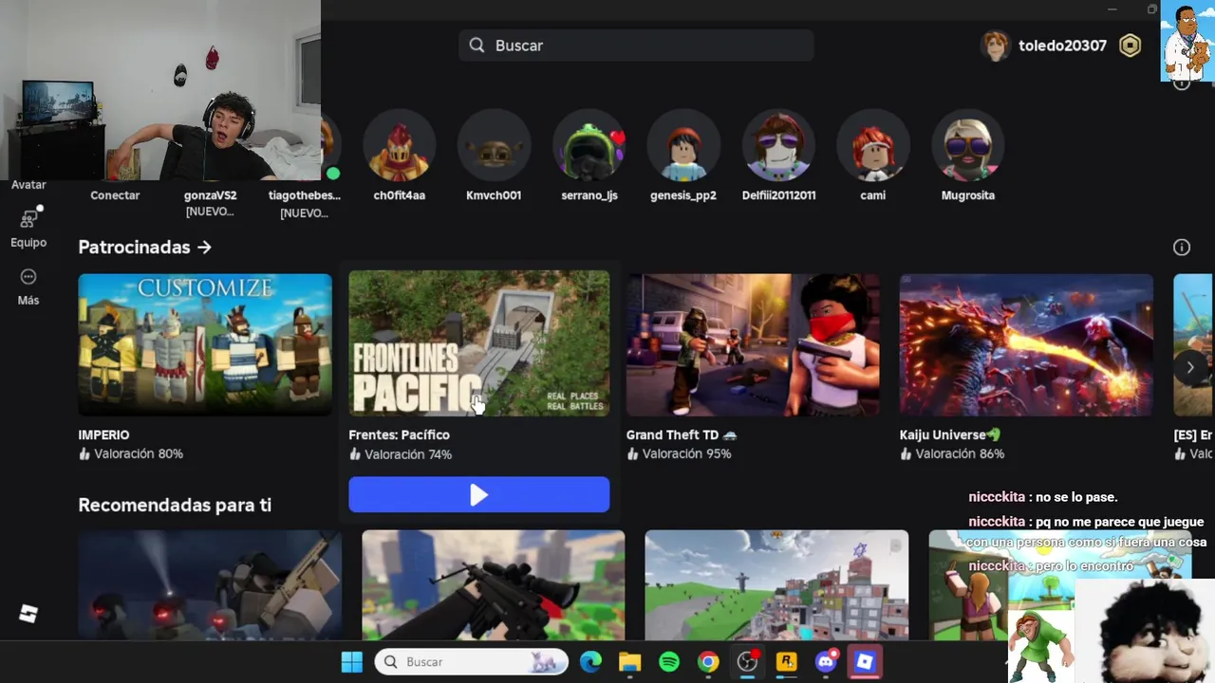Open Grand Theft TD game thumbnail

(x=753, y=344)
